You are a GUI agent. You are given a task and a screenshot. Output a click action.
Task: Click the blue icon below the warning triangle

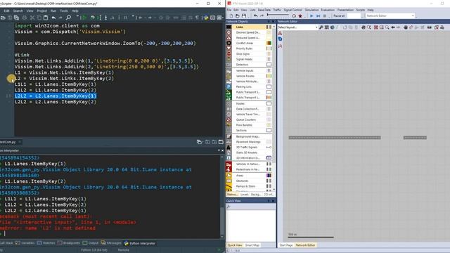click(280, 39)
